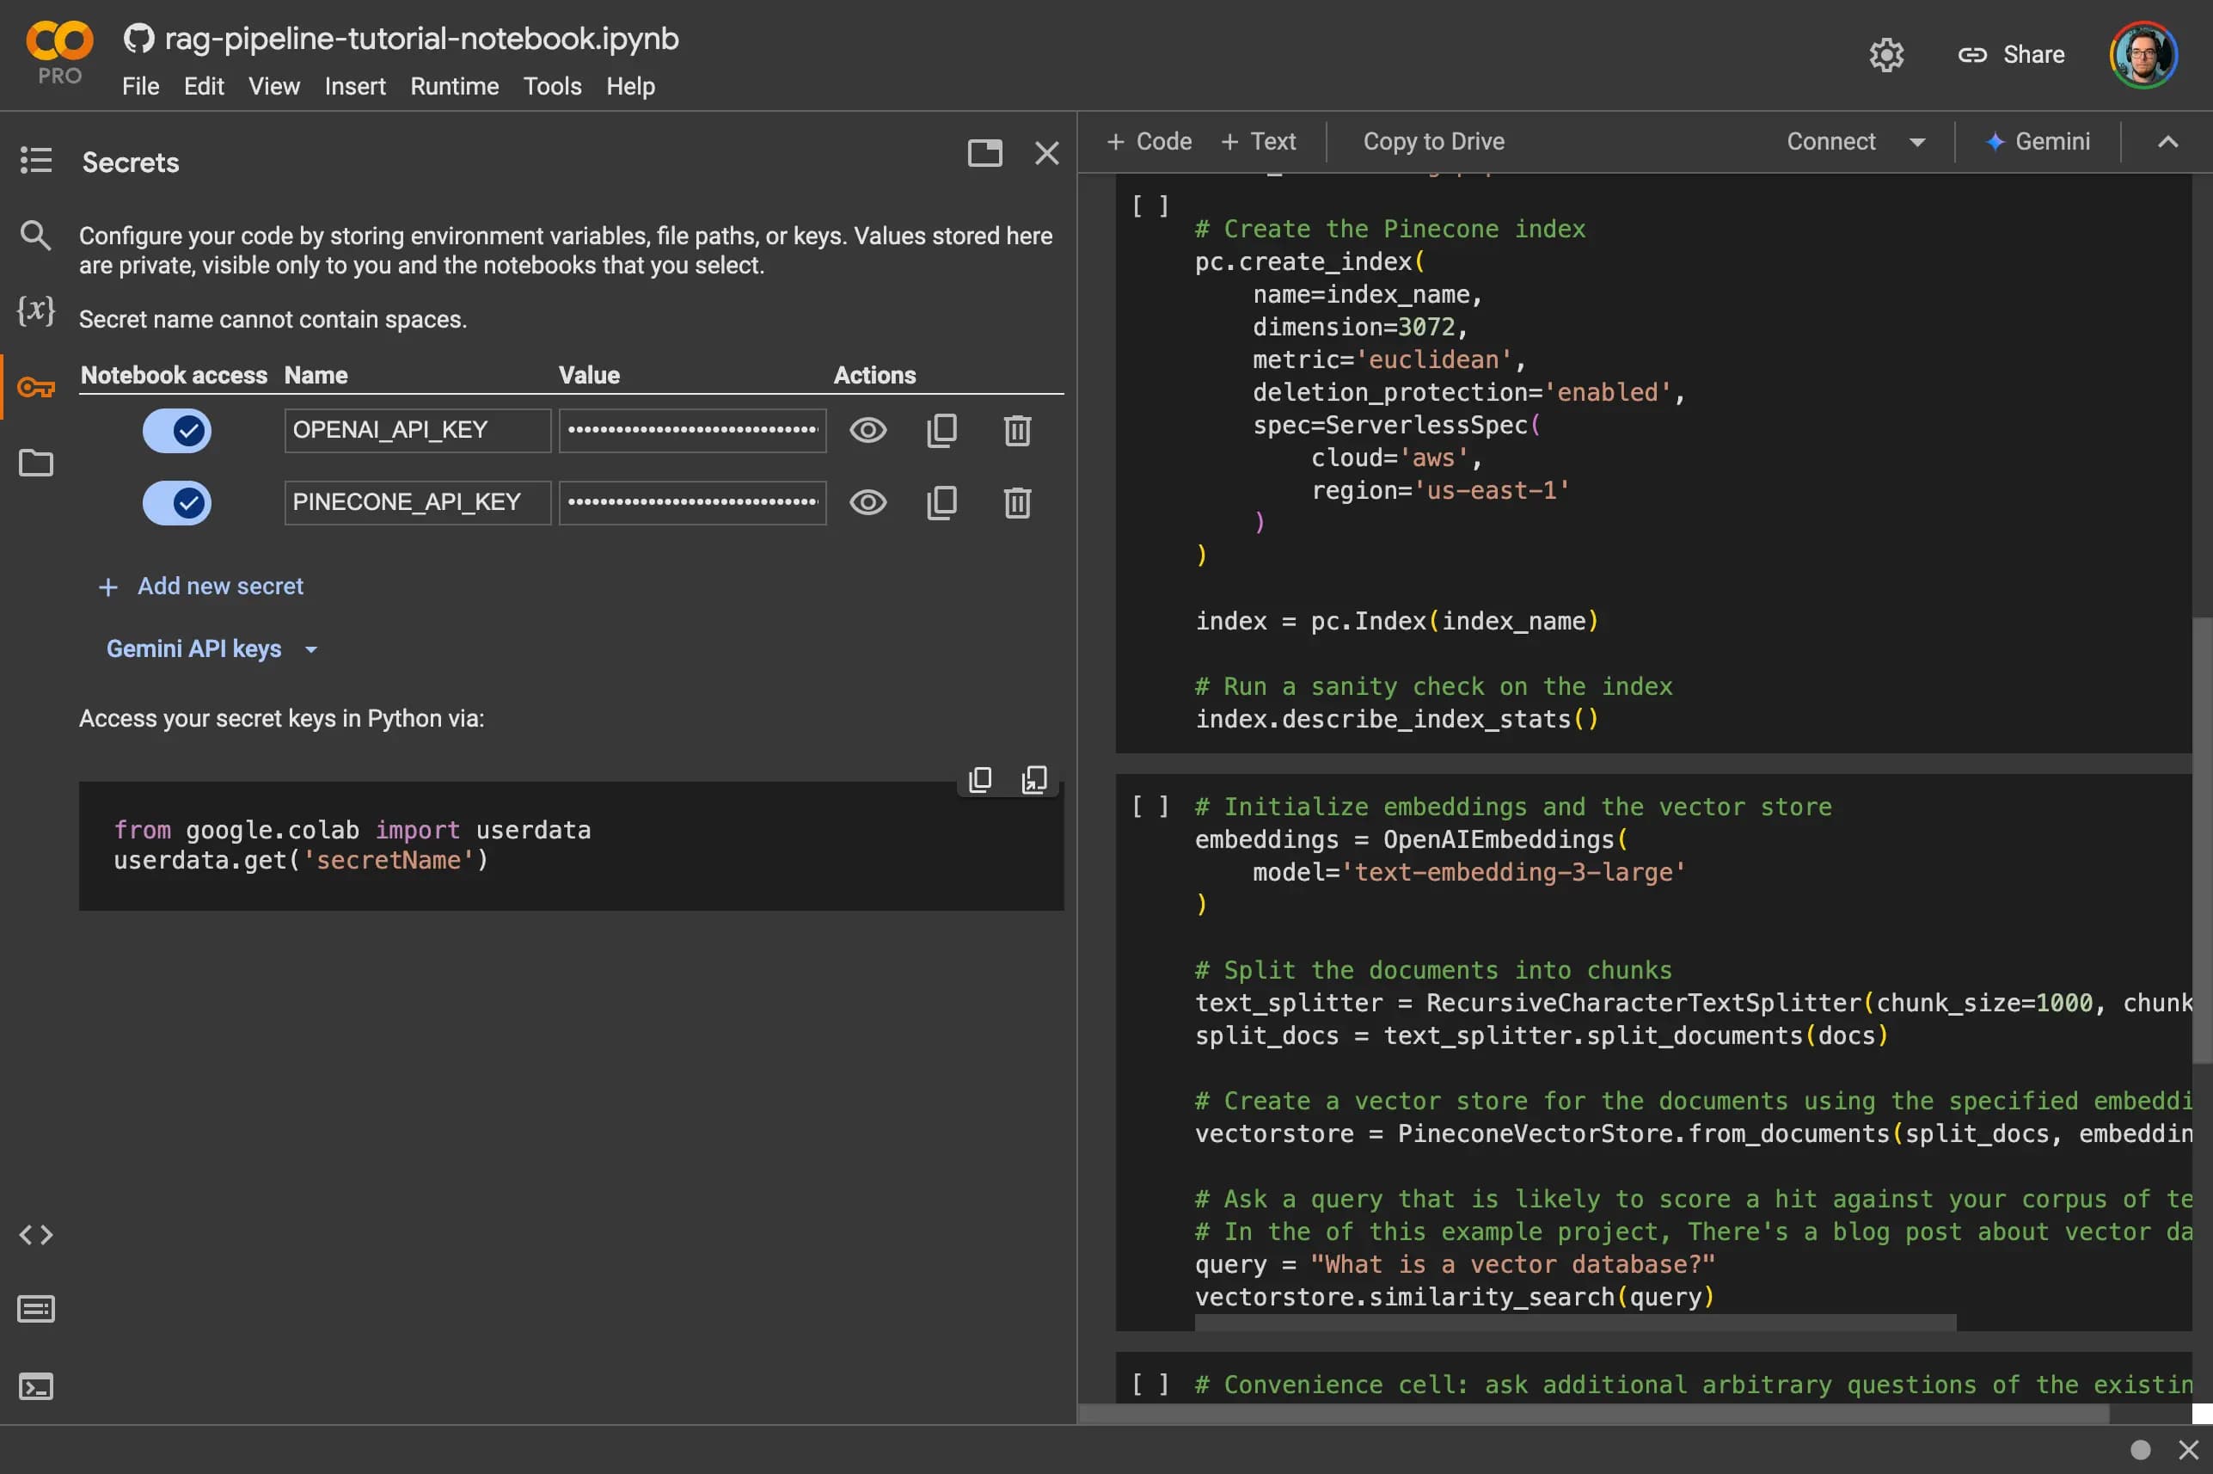2213x1474 pixels.
Task: Open the File menu
Action: pos(140,87)
